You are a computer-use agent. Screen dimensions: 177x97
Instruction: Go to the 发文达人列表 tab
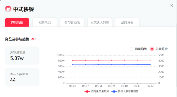tap(100, 22)
